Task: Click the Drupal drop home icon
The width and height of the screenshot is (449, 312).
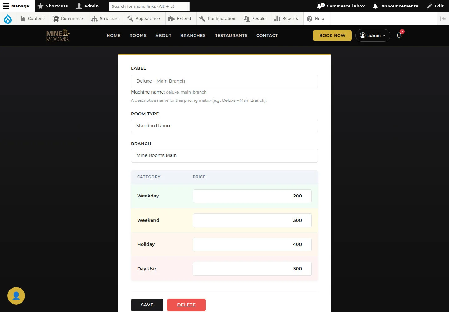Action: 8,19
